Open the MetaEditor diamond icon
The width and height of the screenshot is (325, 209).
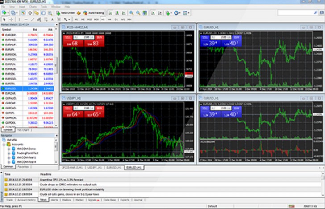click(x=79, y=13)
